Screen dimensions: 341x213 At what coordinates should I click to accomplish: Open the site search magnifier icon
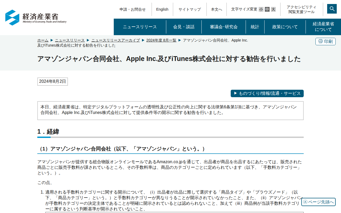332,9
